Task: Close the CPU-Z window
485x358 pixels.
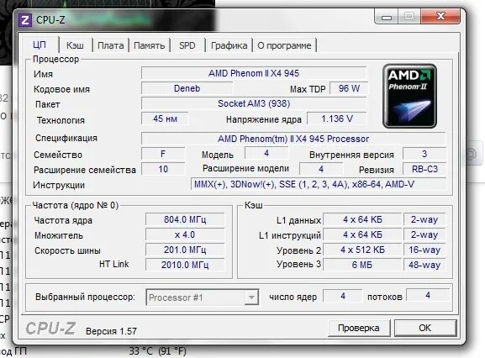Action: pyautogui.click(x=440, y=16)
